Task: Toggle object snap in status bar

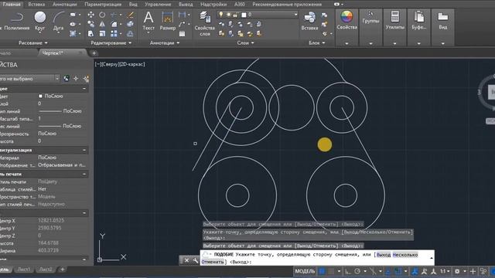Action: pos(398,271)
